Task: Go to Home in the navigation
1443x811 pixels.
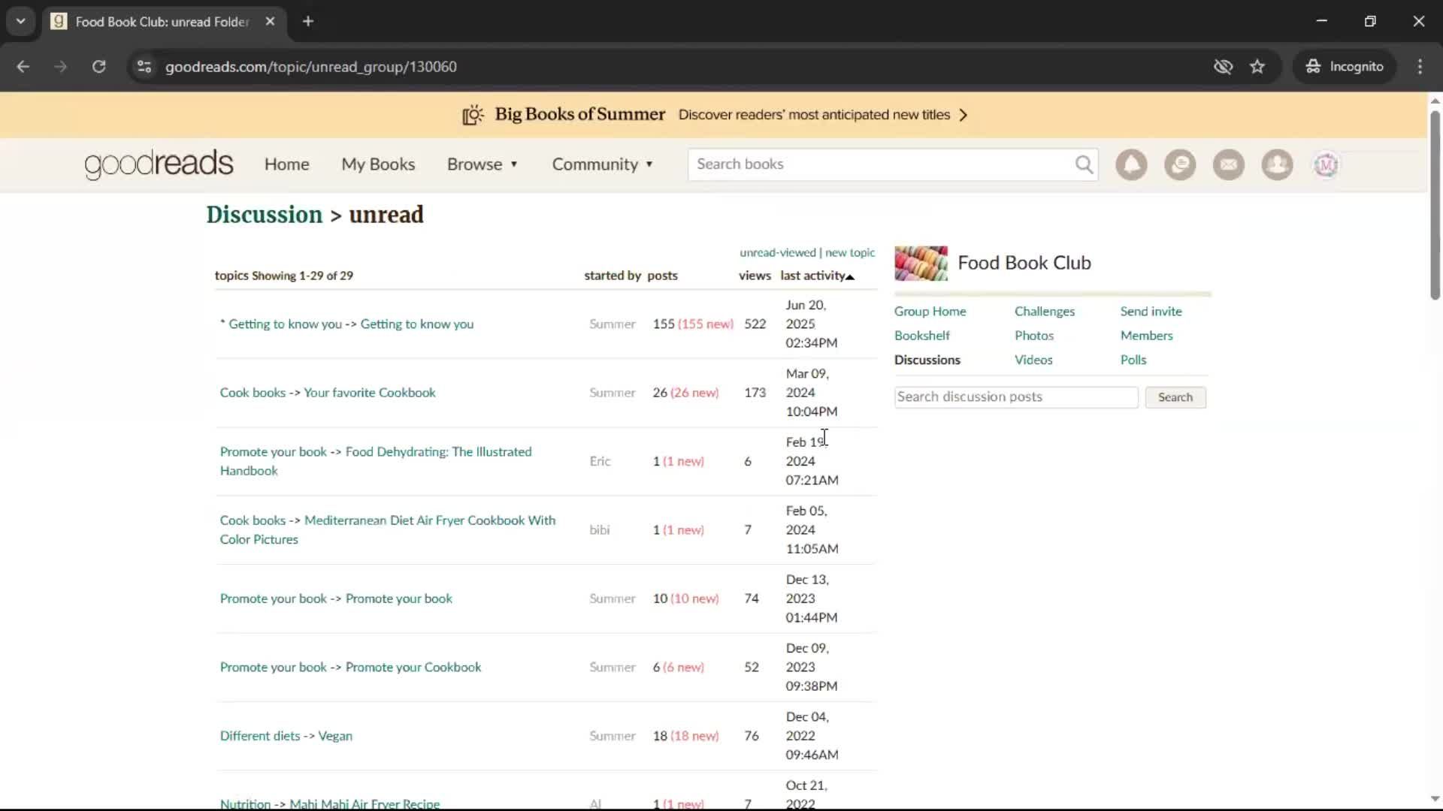Action: click(286, 164)
